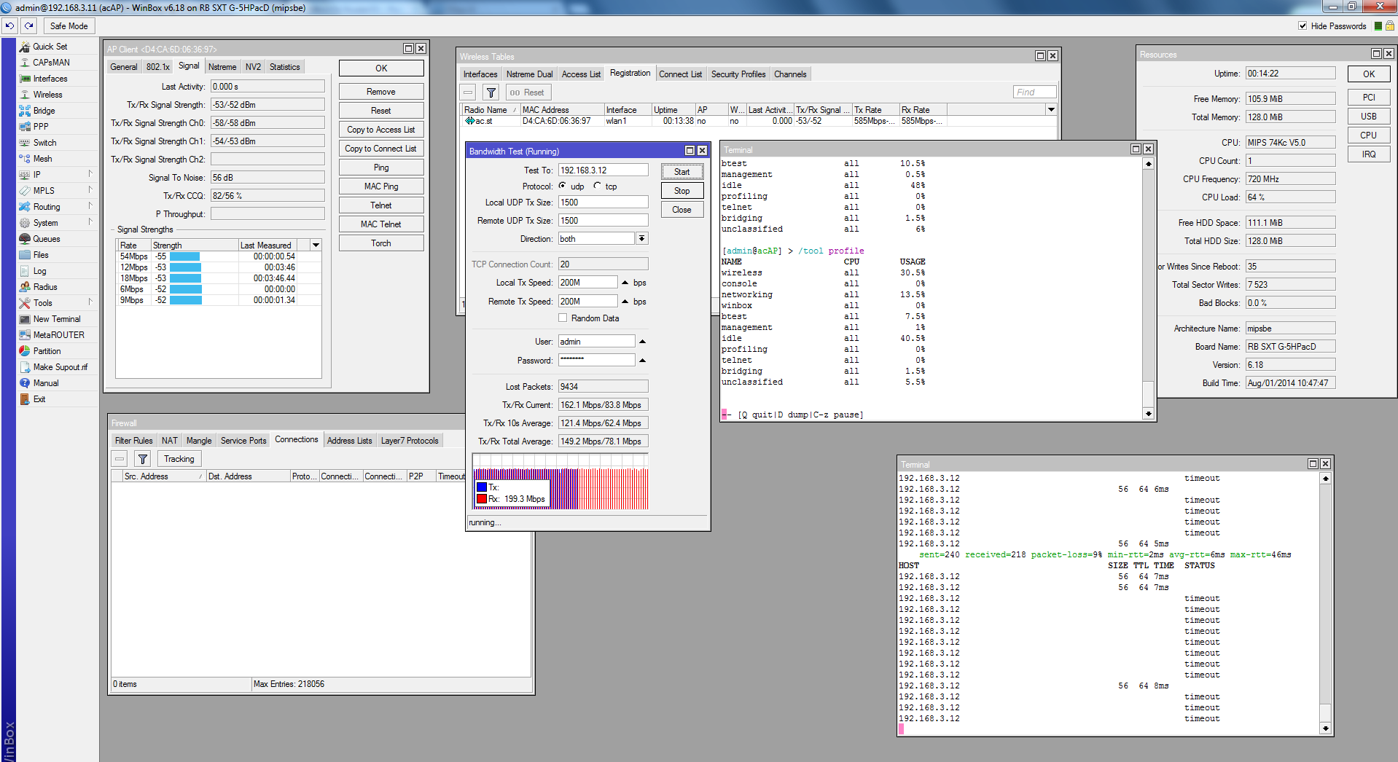
Task: Expand Local Tx Speed arrow
Action: pos(625,283)
